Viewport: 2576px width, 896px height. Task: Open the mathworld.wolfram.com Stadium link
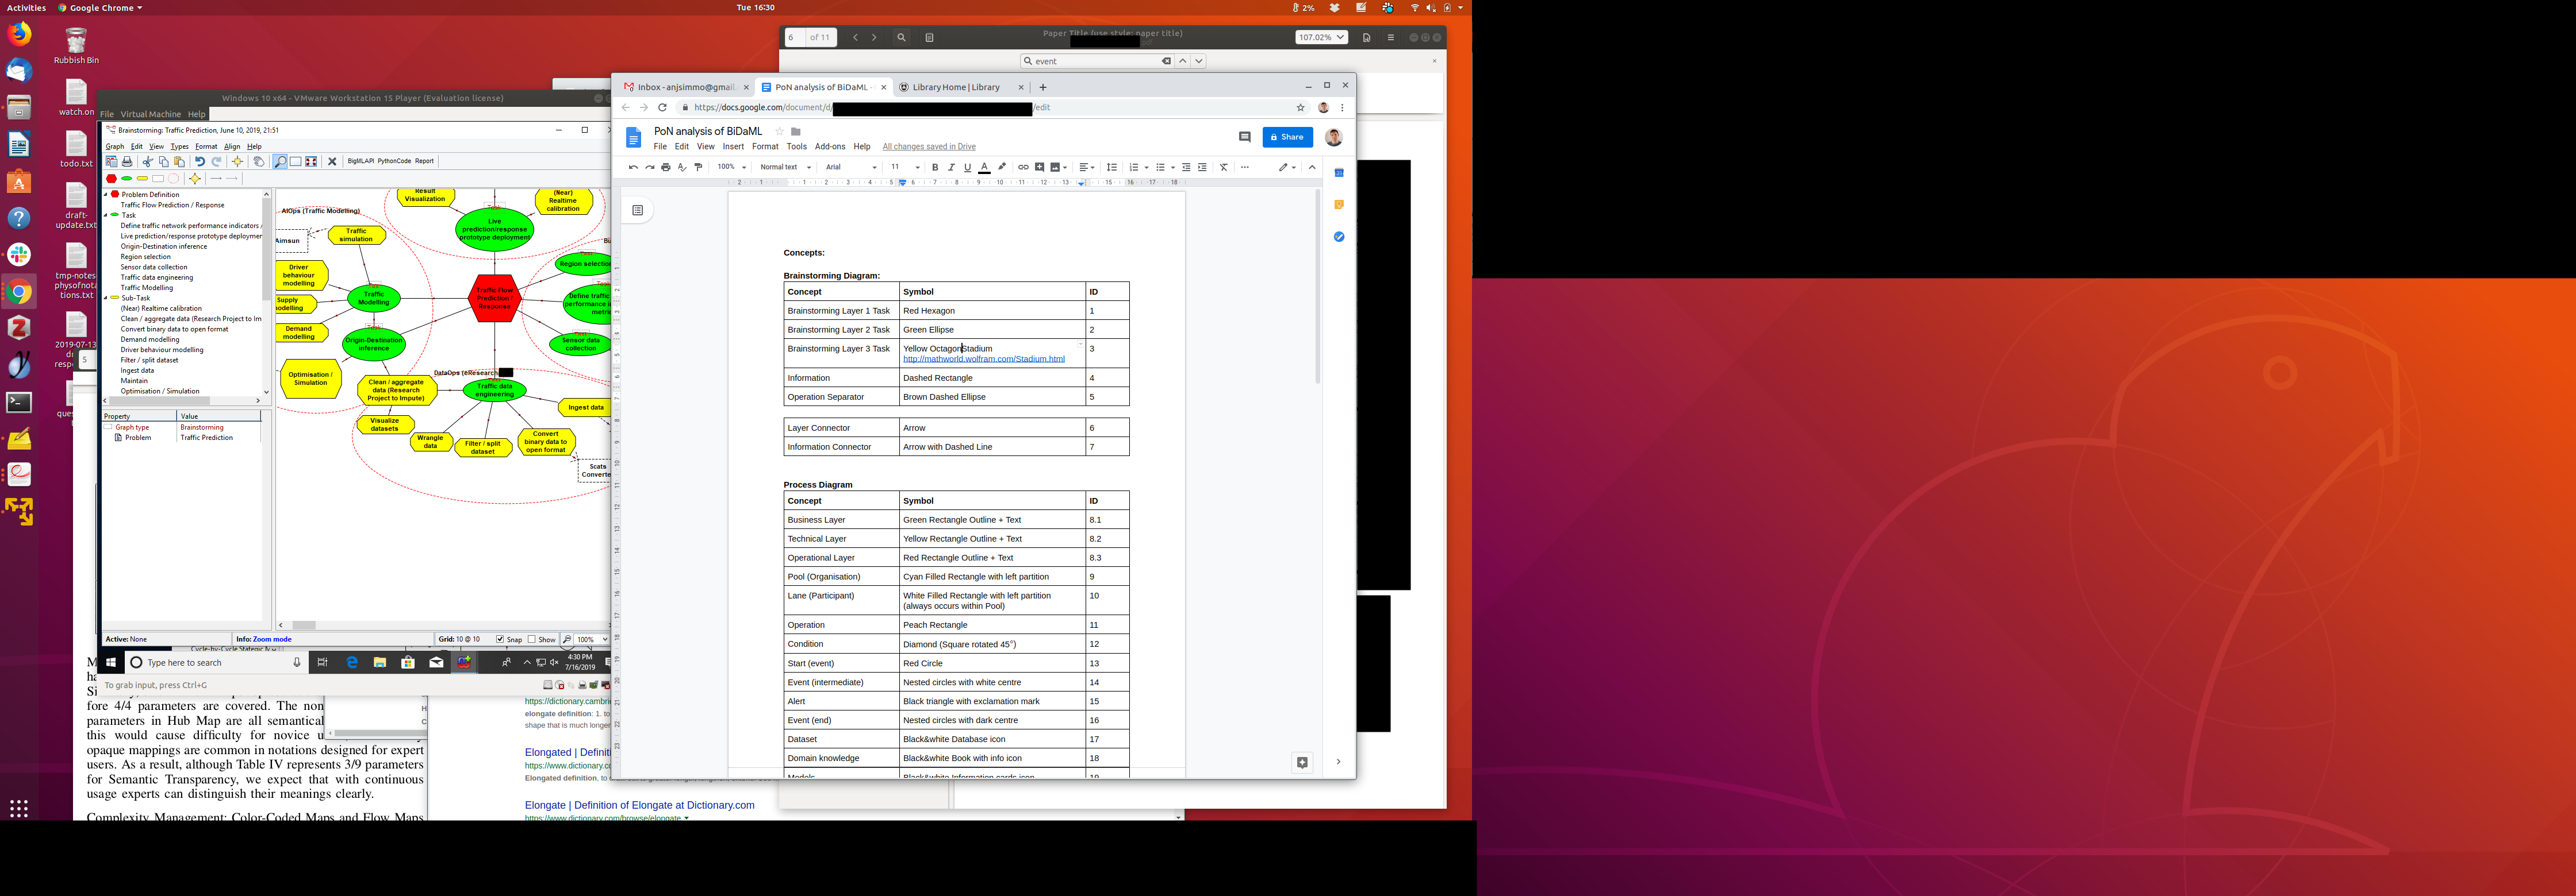coord(983,360)
